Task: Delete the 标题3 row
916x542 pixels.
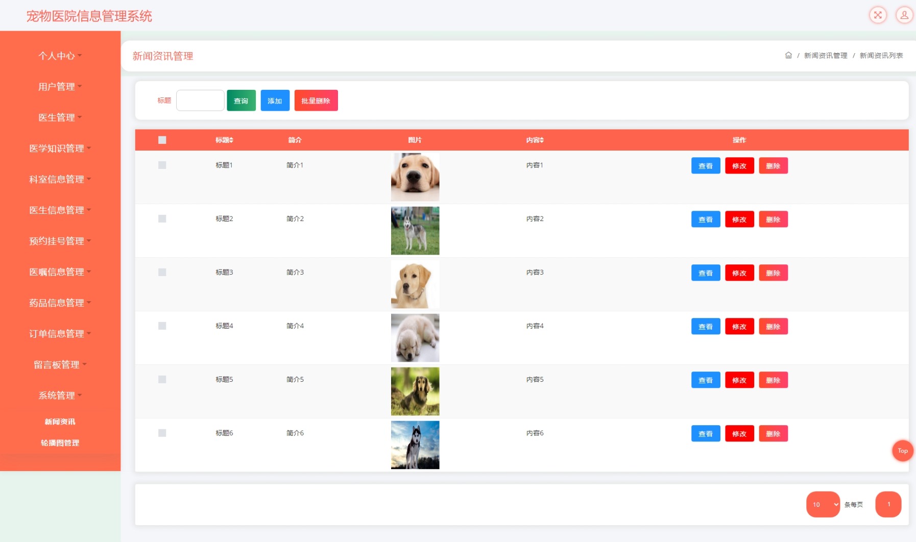Action: [x=773, y=273]
